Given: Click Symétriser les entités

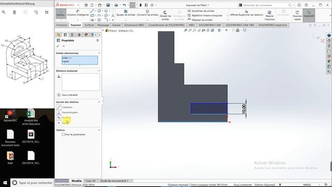Looking at the screenshot, I should (201, 11).
